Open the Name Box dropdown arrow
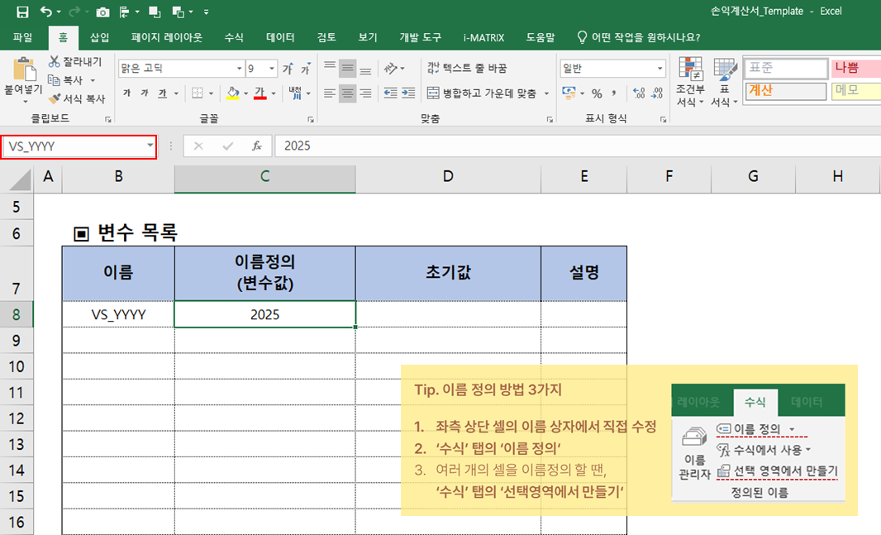Viewport: 881px width, 535px height. point(150,146)
